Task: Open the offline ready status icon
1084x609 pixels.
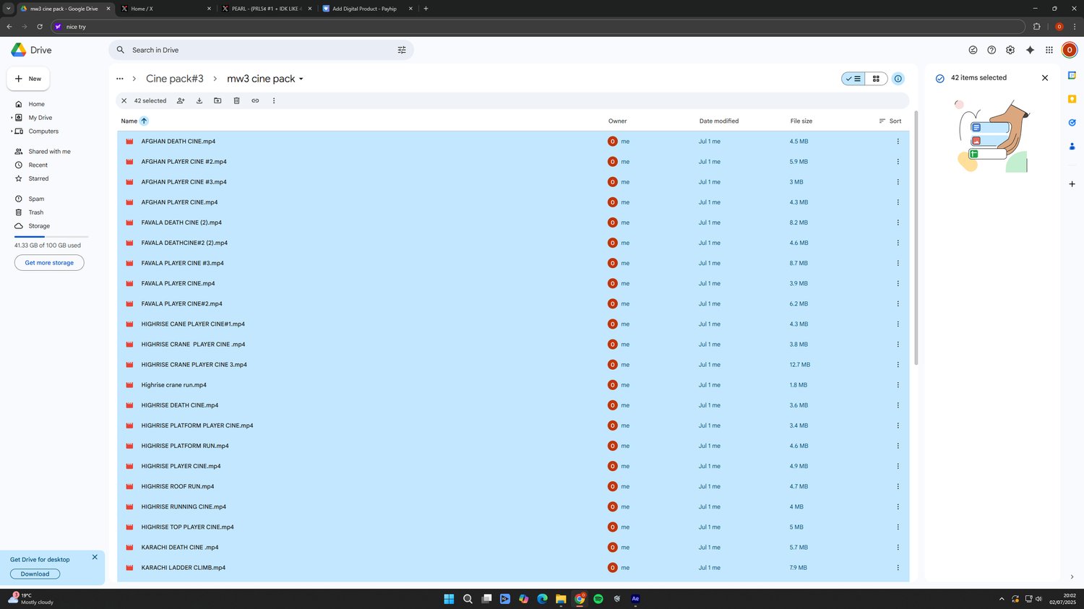Action: tap(973, 50)
